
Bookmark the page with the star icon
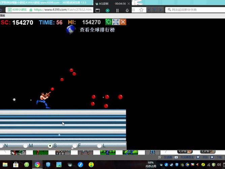[x=141, y=10]
